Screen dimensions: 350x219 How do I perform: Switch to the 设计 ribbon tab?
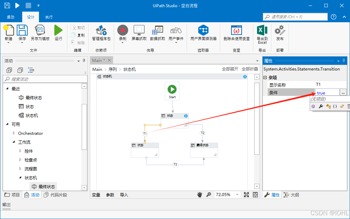coord(30,17)
